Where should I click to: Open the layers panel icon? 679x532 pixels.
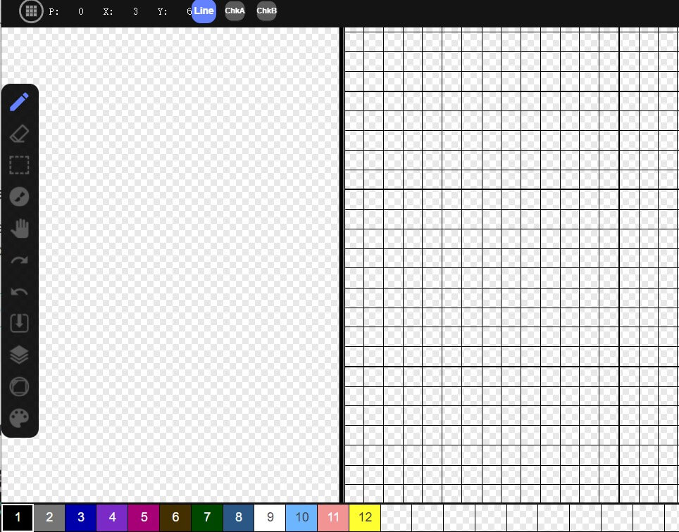tap(20, 355)
